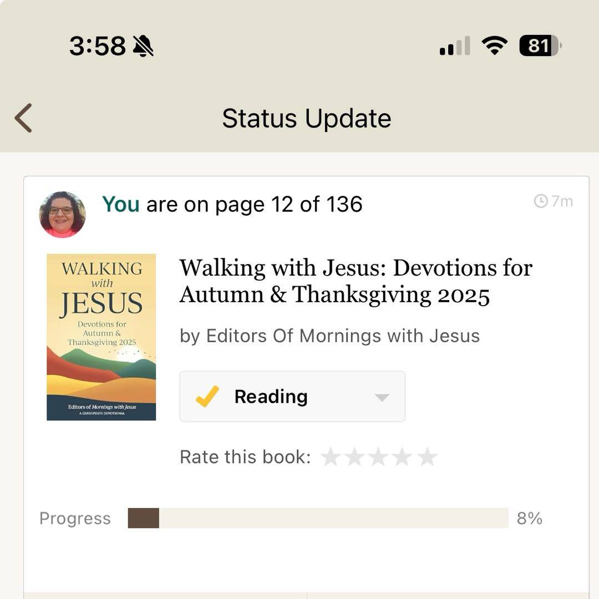Tap the user profile avatar

click(x=62, y=215)
